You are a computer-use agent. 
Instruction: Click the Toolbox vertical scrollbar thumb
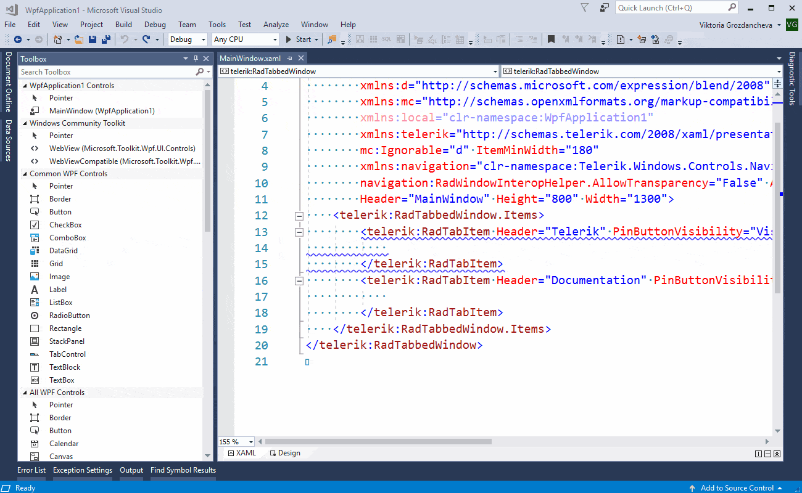coord(207,161)
